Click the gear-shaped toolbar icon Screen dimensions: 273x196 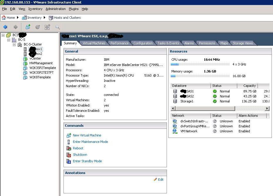pyautogui.click(x=38, y=27)
